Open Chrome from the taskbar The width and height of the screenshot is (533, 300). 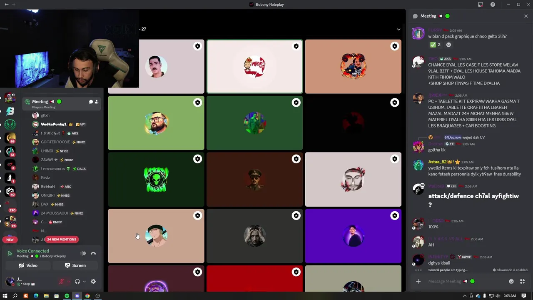click(x=87, y=296)
